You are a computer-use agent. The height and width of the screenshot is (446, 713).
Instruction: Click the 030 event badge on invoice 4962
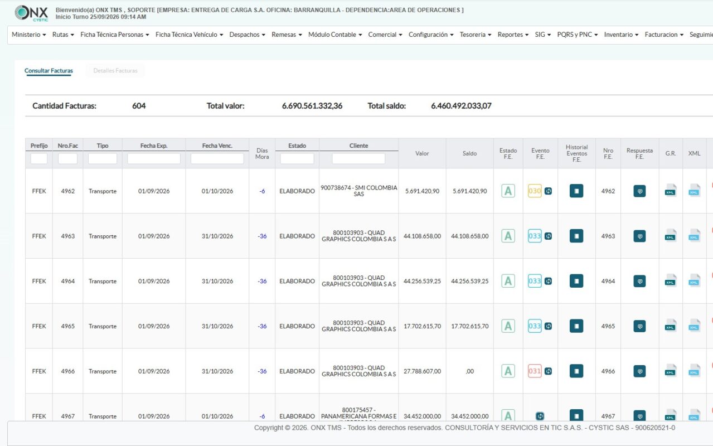coord(535,191)
